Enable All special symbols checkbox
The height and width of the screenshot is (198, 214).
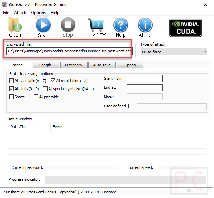coord(45,89)
